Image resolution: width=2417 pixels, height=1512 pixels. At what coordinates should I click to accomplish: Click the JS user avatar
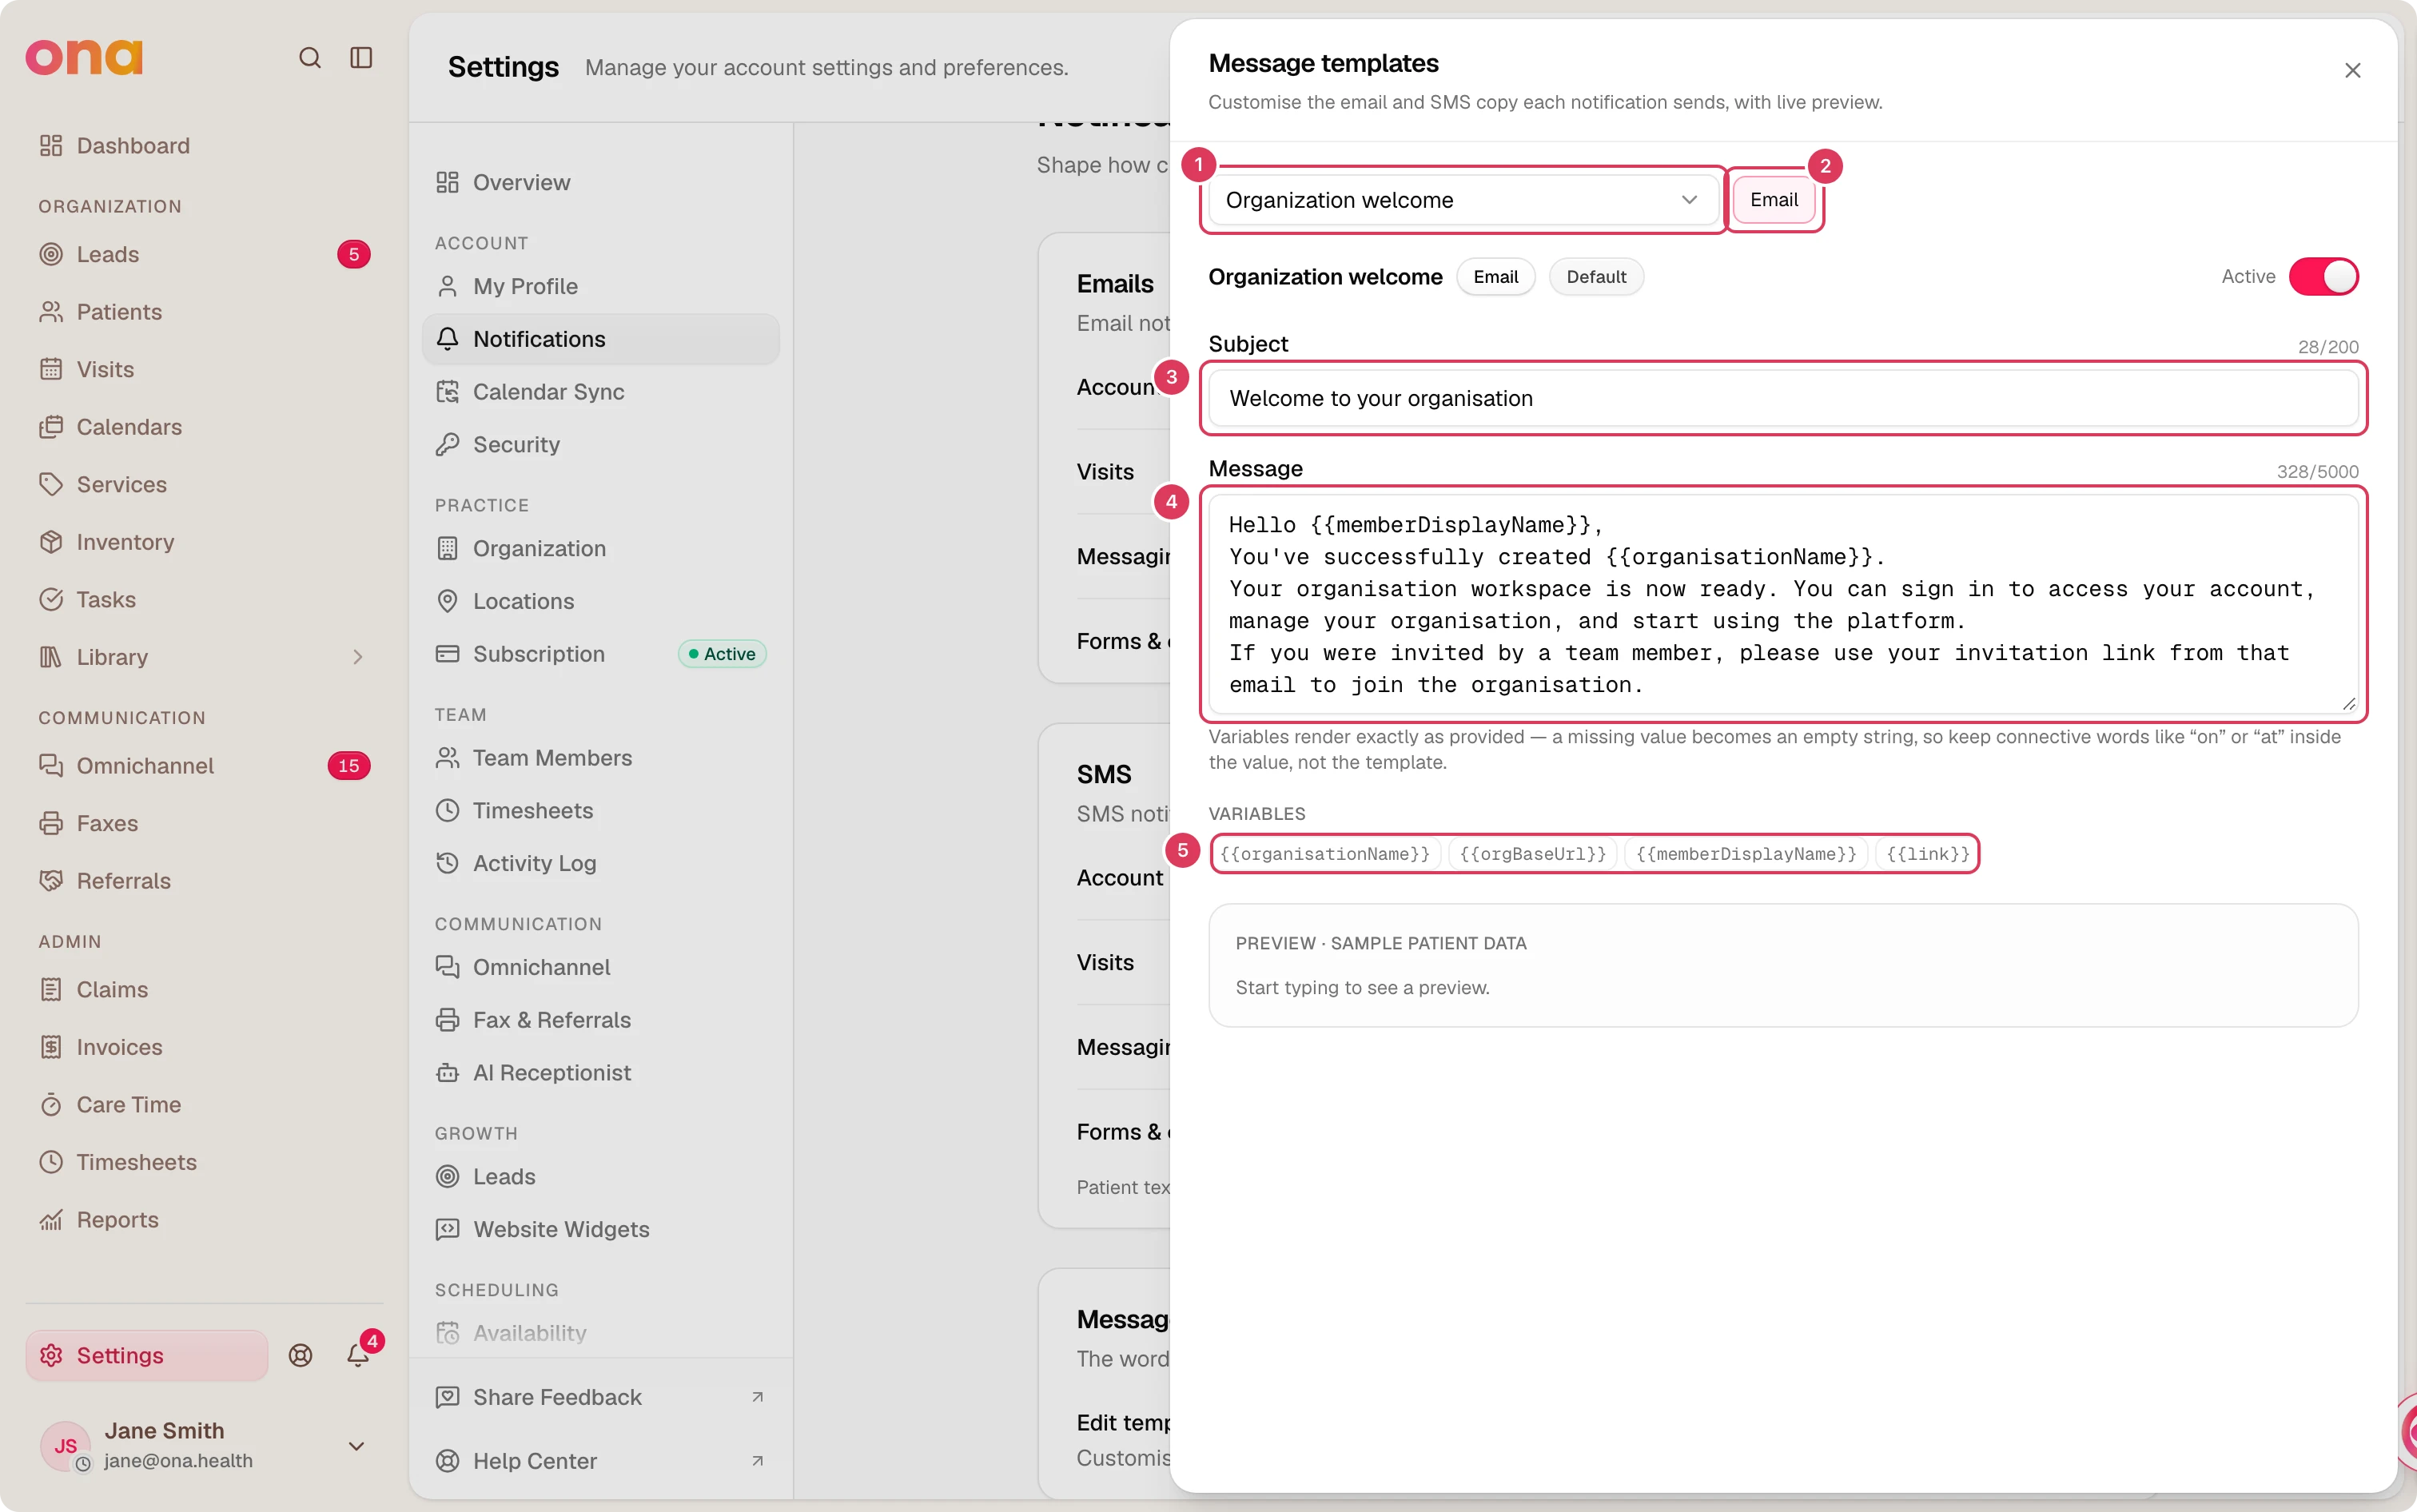click(x=66, y=1446)
